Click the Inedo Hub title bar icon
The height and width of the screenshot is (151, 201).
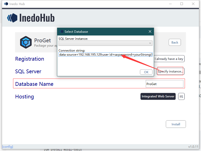(x=6, y=4)
